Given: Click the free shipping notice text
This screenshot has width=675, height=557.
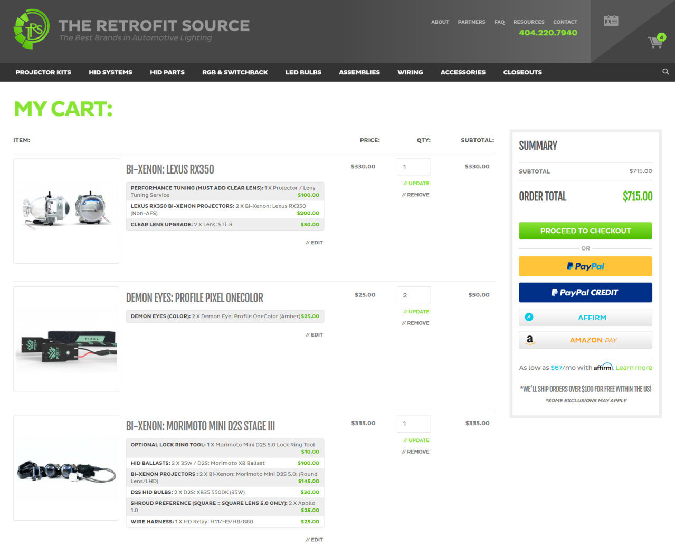Looking at the screenshot, I should 586,389.
